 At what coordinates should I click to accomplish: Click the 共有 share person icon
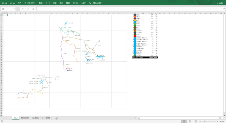(x=218, y=3)
